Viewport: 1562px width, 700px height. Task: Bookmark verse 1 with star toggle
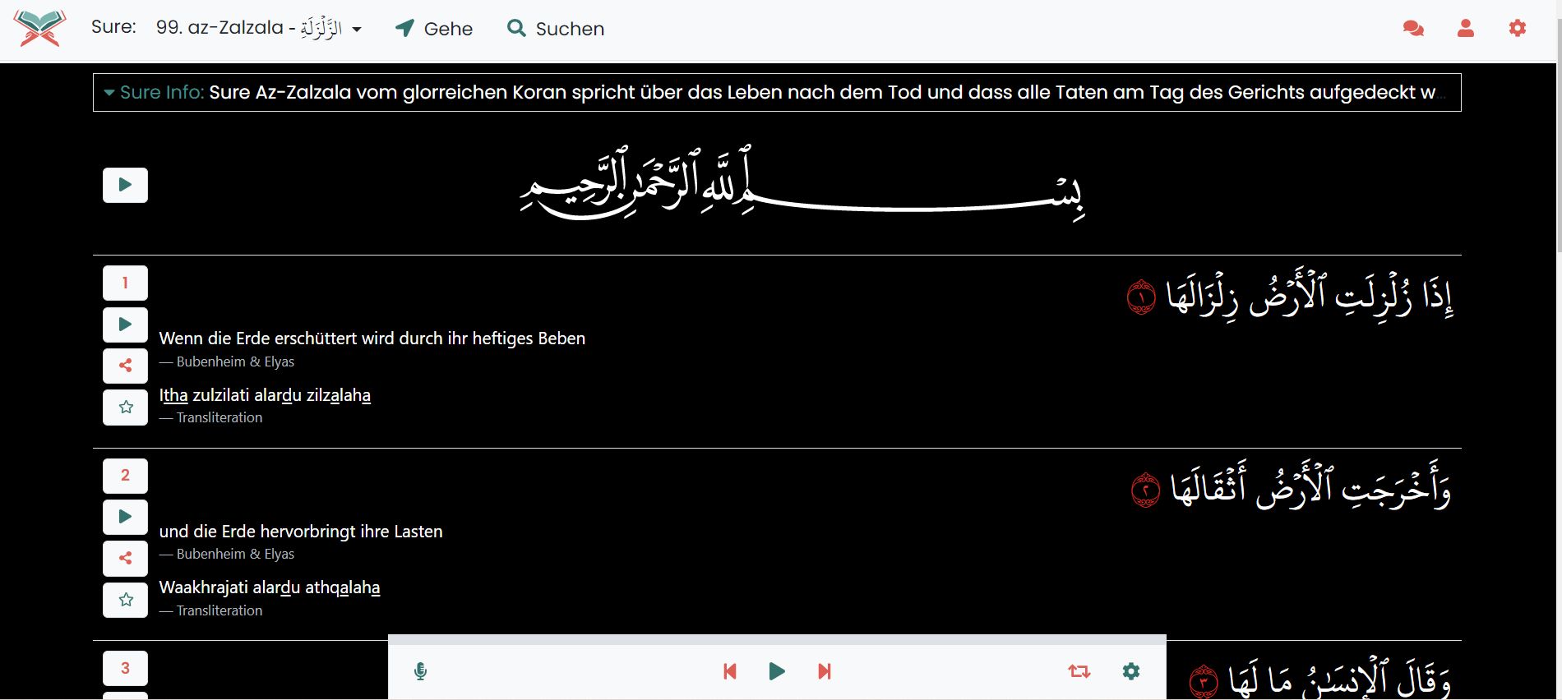coord(125,408)
